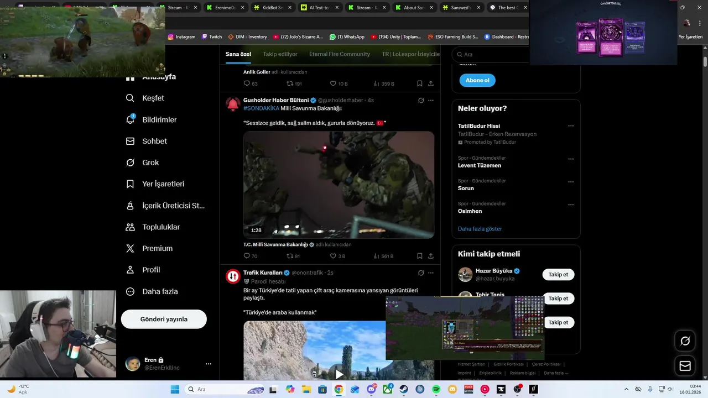708x398 pixels.
Task: Open account menu dots beside Eren
Action: pos(209,364)
